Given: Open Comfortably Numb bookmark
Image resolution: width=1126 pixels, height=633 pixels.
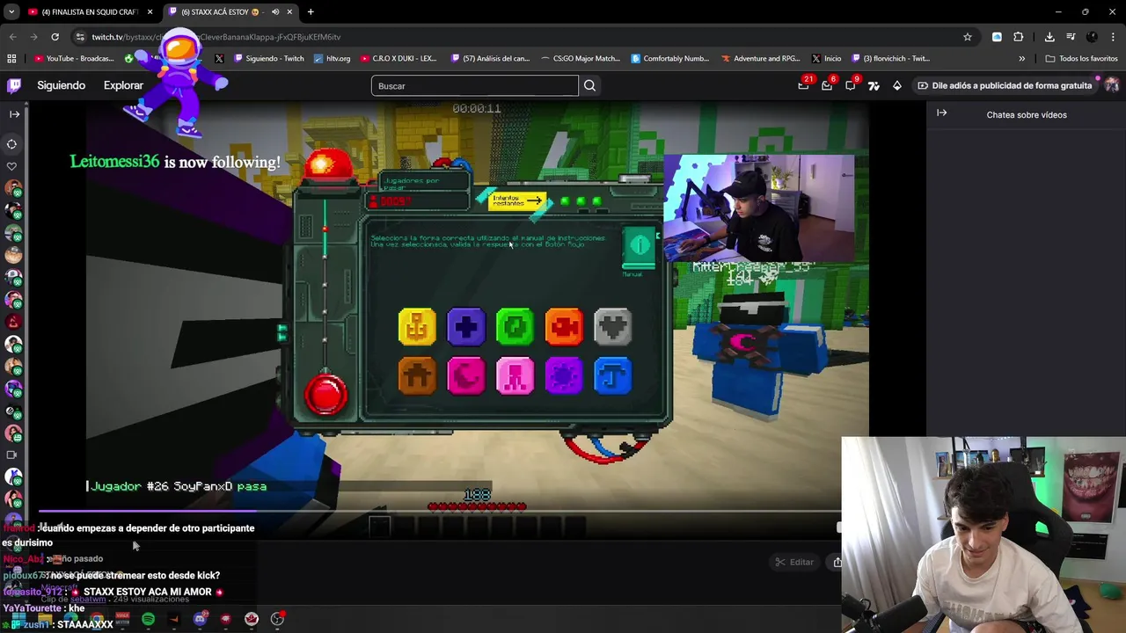Looking at the screenshot, I should pyautogui.click(x=670, y=59).
